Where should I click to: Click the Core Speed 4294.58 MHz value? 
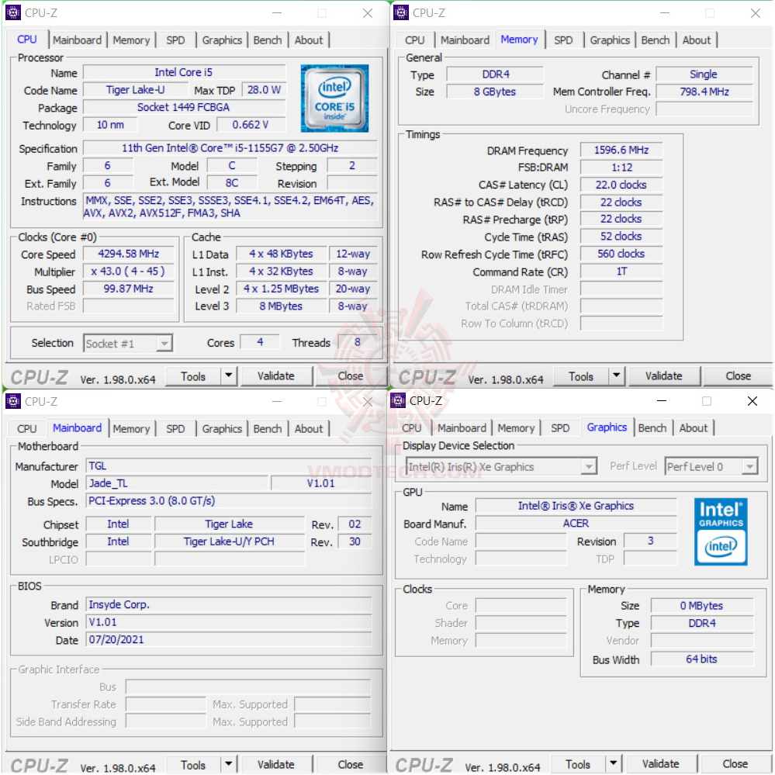click(x=129, y=254)
